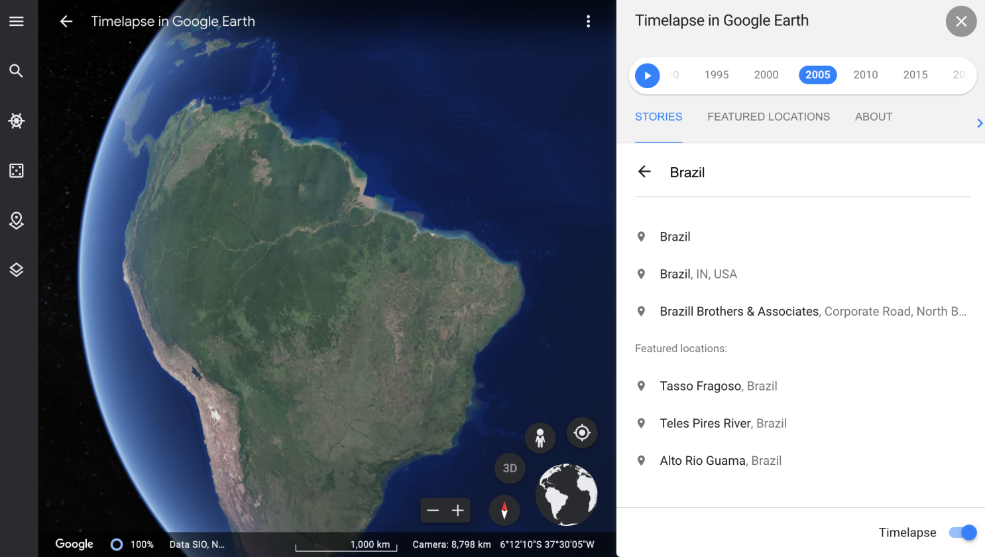Click the fly to my location button
This screenshot has height=557, width=985.
point(582,433)
